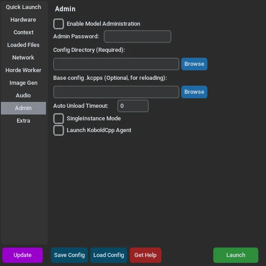Open the Audio tab
Viewport: 266px width, 266px height.
[23, 95]
